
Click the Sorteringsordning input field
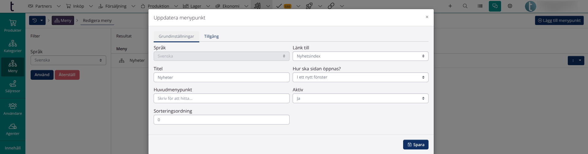tap(221, 120)
